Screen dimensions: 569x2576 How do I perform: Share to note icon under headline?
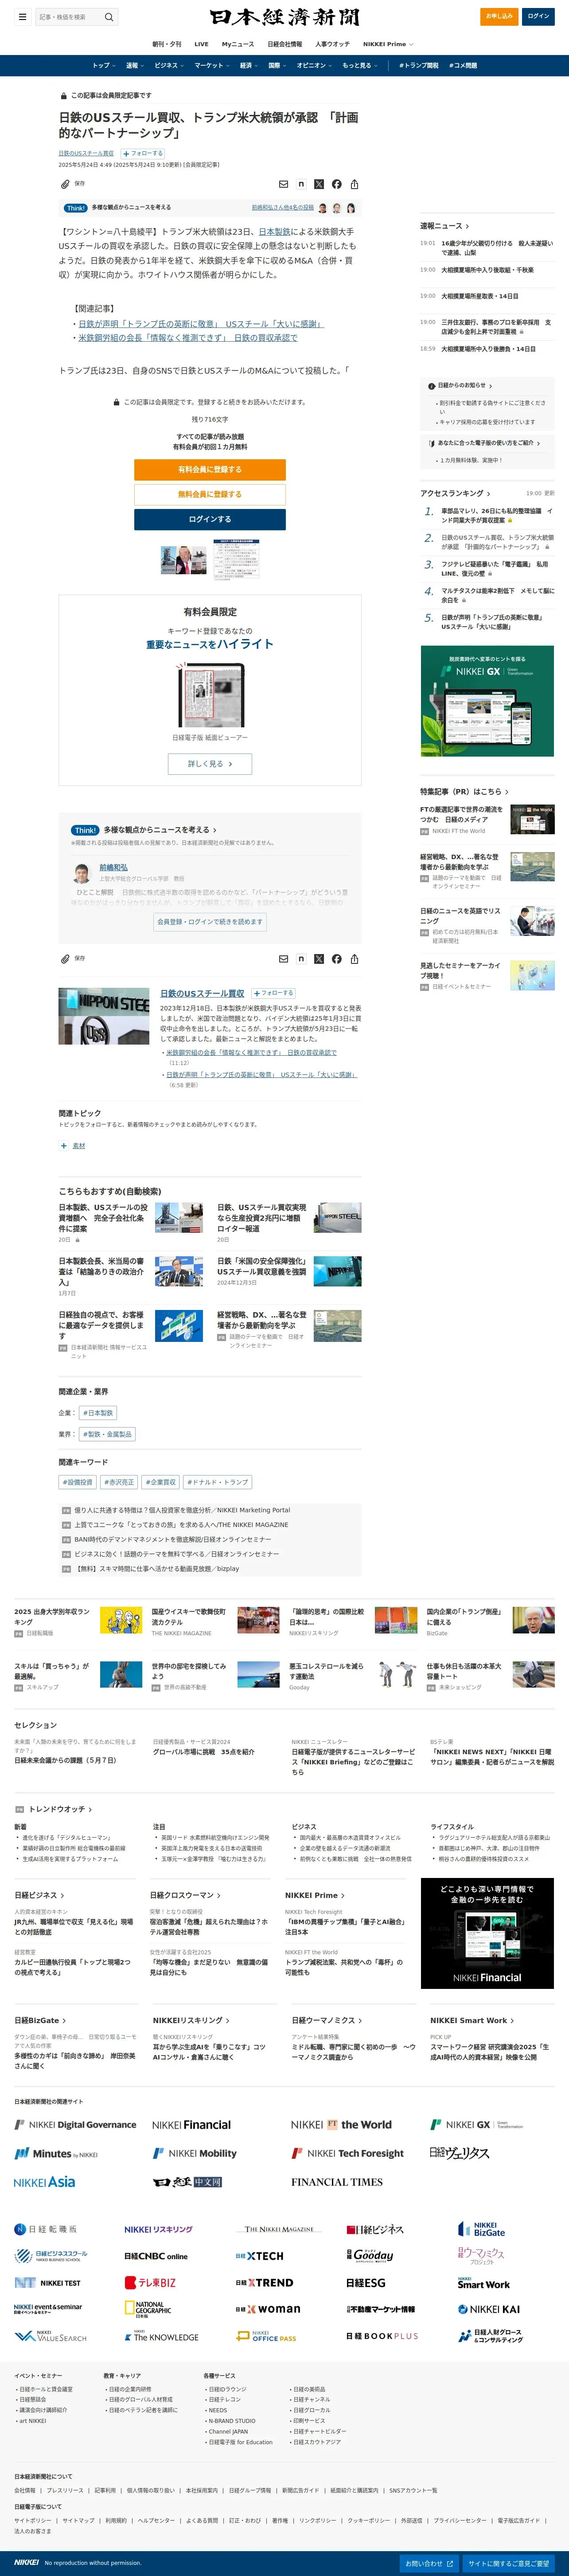[301, 184]
